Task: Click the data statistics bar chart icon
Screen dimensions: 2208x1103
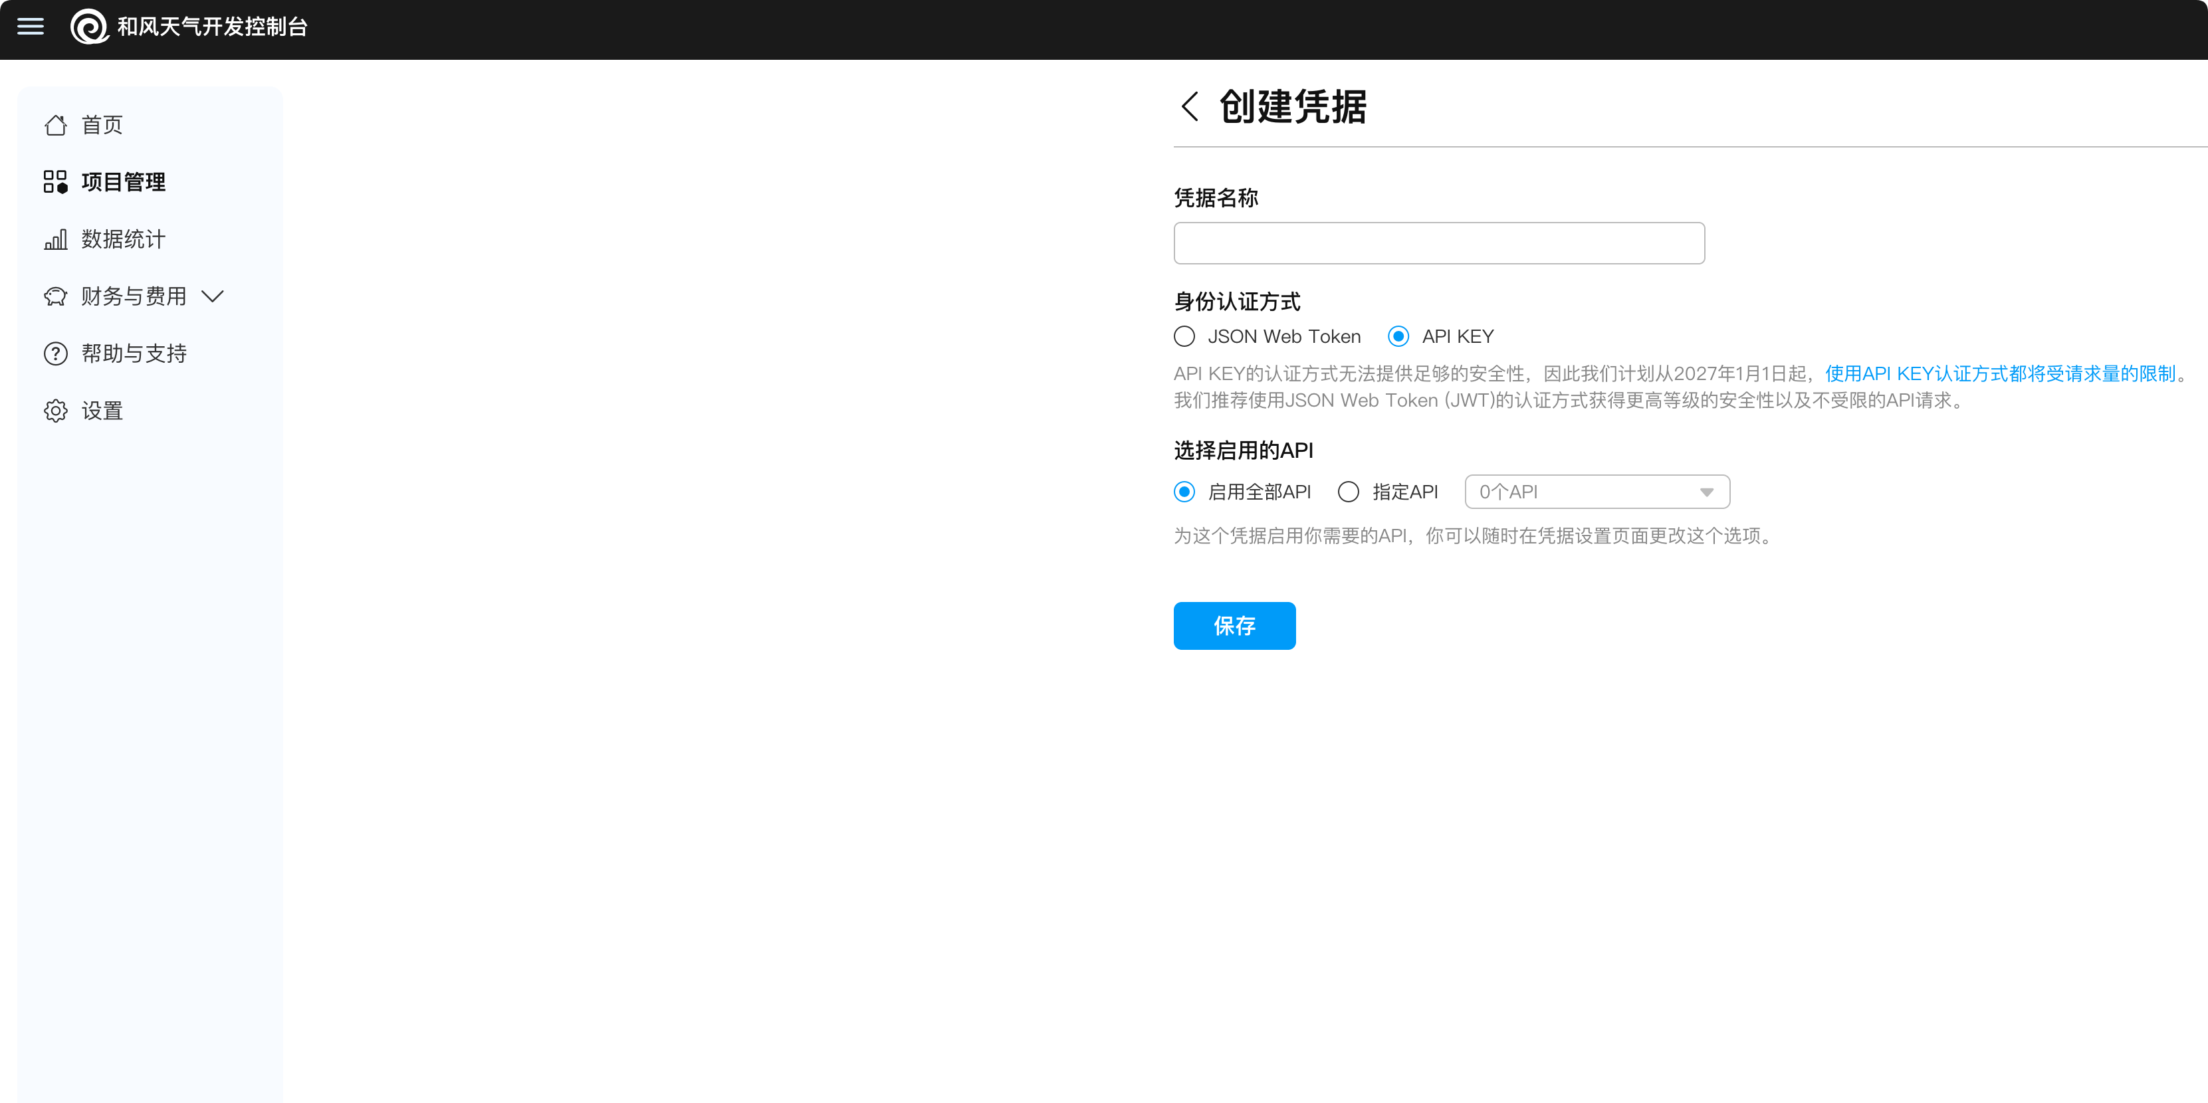Action: point(56,239)
